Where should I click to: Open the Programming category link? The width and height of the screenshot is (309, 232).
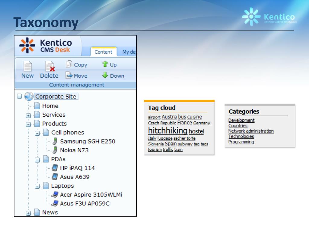pyautogui.click(x=241, y=142)
